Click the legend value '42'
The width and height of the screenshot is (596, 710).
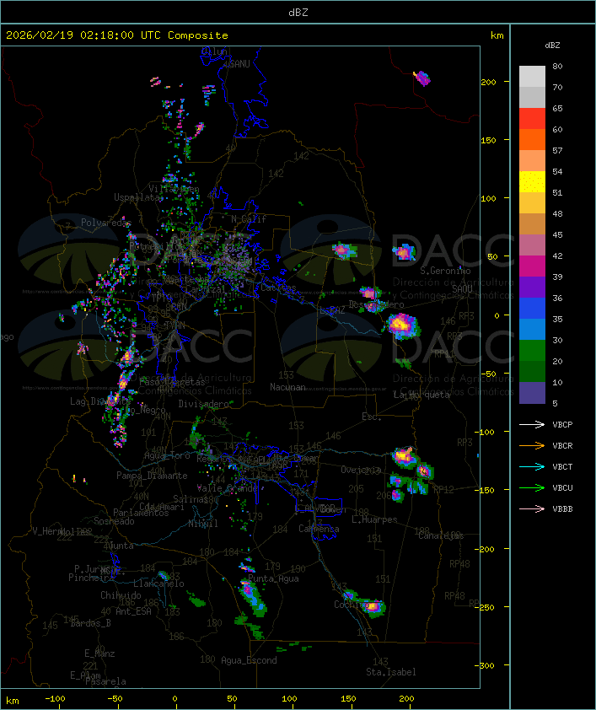point(557,256)
